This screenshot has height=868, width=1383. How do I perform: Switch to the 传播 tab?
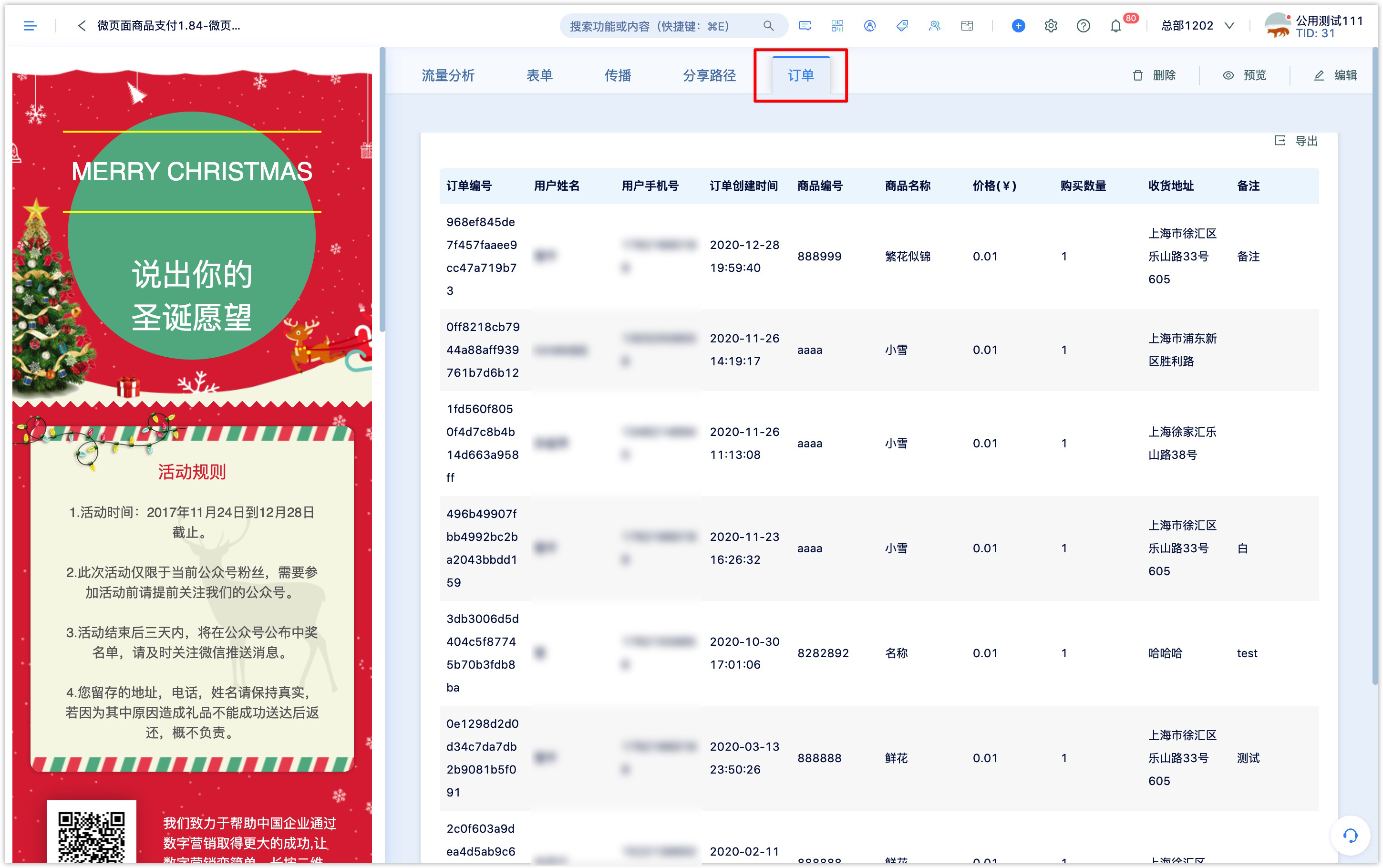[618, 75]
